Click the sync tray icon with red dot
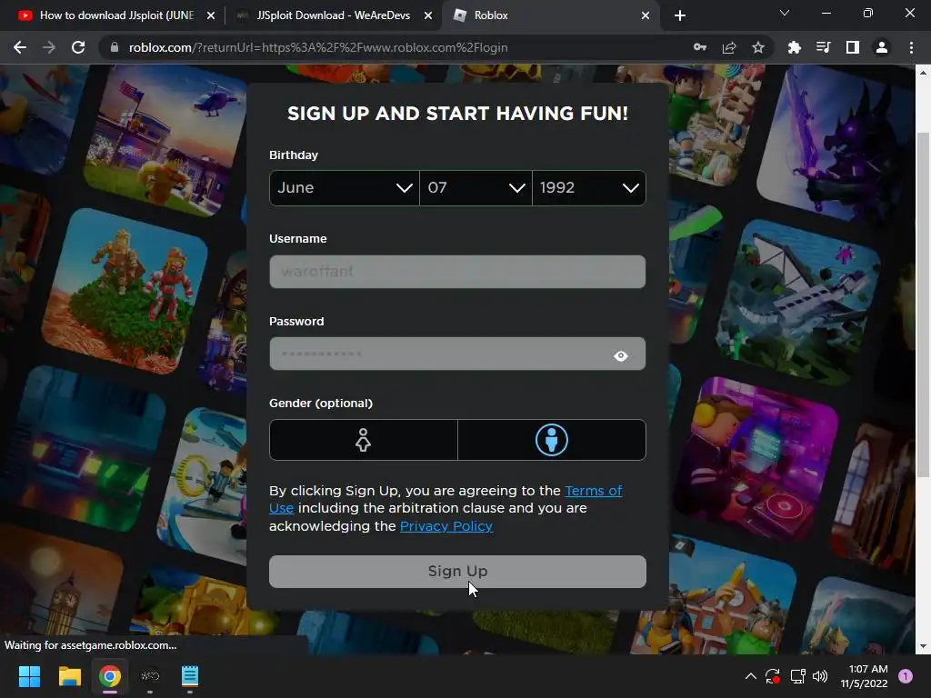931x698 pixels. (773, 676)
